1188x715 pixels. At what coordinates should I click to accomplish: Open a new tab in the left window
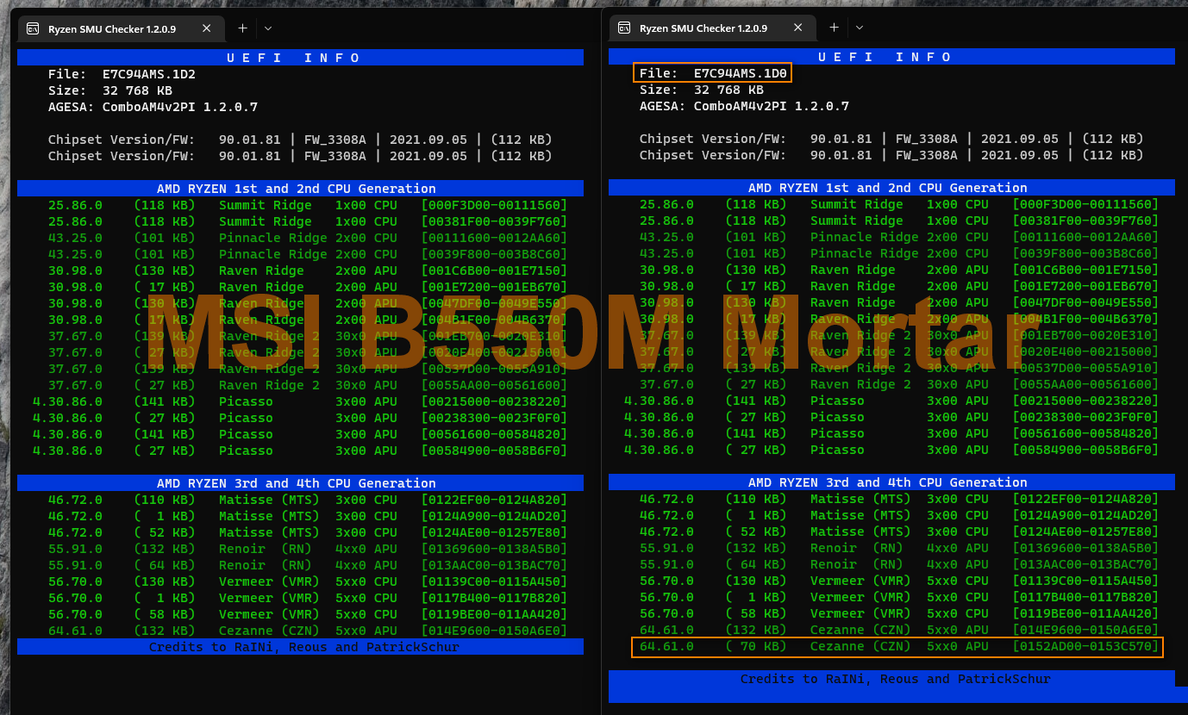point(242,28)
